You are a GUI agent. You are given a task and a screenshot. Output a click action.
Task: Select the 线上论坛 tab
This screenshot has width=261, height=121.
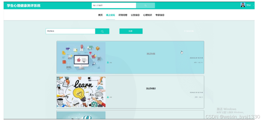111,15
